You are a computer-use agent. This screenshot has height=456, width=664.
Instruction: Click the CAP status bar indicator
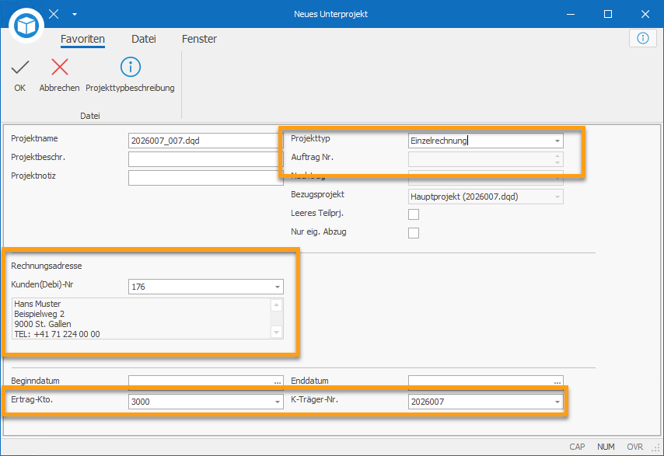(x=577, y=447)
